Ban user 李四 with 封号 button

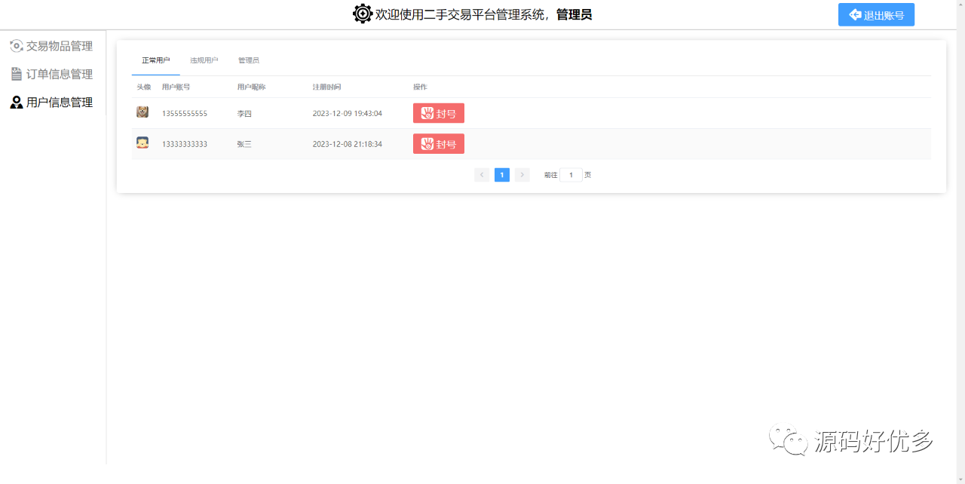(x=439, y=113)
